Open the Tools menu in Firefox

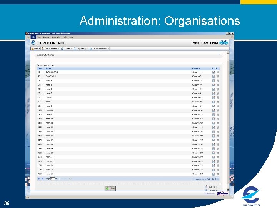[x=65, y=37]
